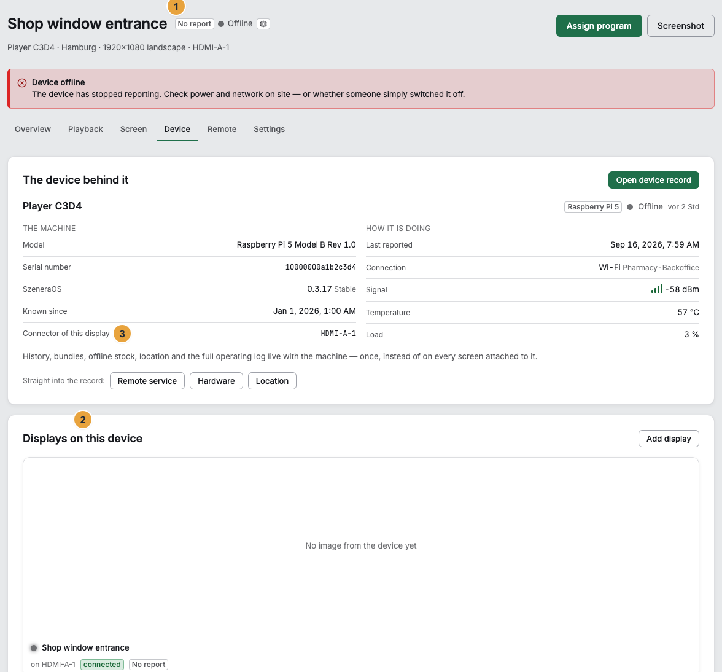Click the 'No report' badge next to the page title
This screenshot has width=722, height=672.
[x=194, y=24]
